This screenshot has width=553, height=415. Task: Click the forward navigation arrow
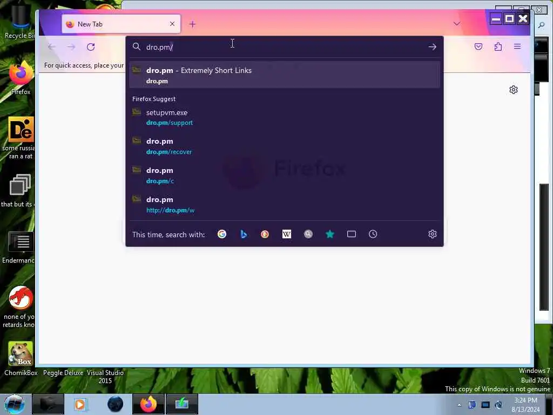pos(71,47)
